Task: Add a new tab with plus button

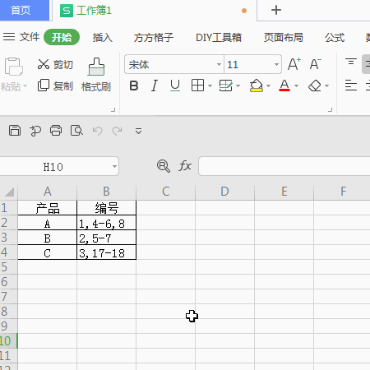Action: pos(276,10)
